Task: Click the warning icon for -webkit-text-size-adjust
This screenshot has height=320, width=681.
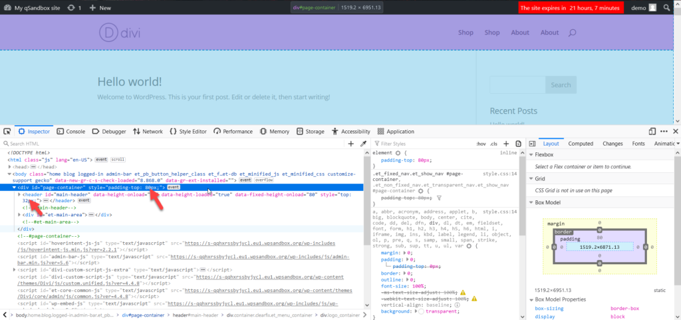Action: pos(474,299)
